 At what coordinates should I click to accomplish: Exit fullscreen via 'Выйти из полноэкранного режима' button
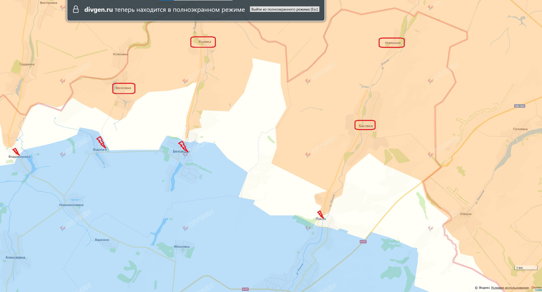click(285, 9)
